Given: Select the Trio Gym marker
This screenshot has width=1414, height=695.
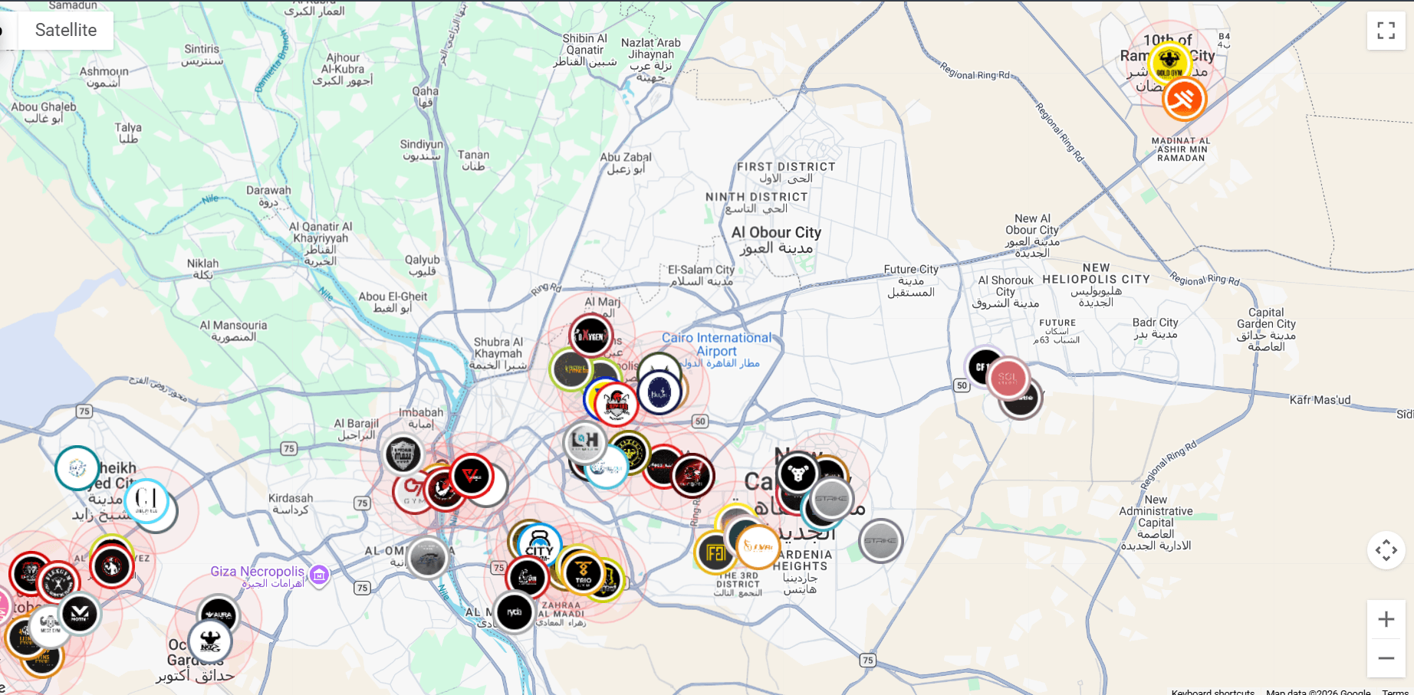Looking at the screenshot, I should (x=584, y=572).
